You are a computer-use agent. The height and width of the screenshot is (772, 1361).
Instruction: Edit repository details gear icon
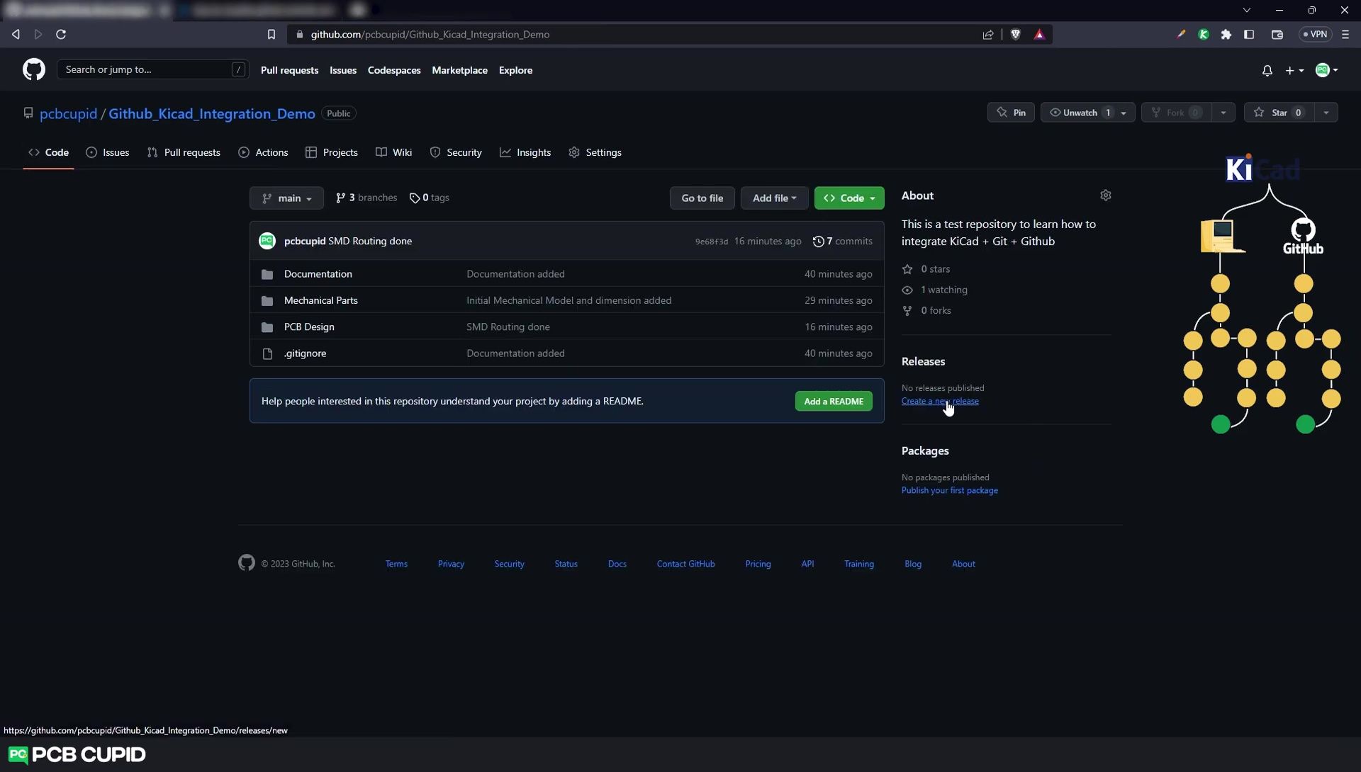coord(1106,195)
